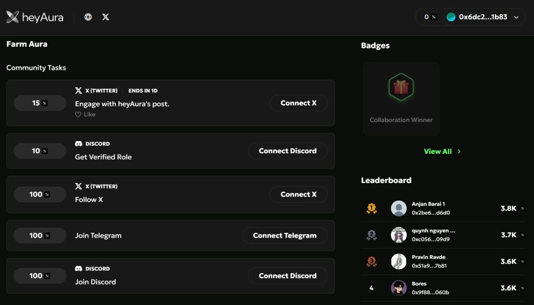Click the heart Like icon
534x305 pixels.
[78, 115]
